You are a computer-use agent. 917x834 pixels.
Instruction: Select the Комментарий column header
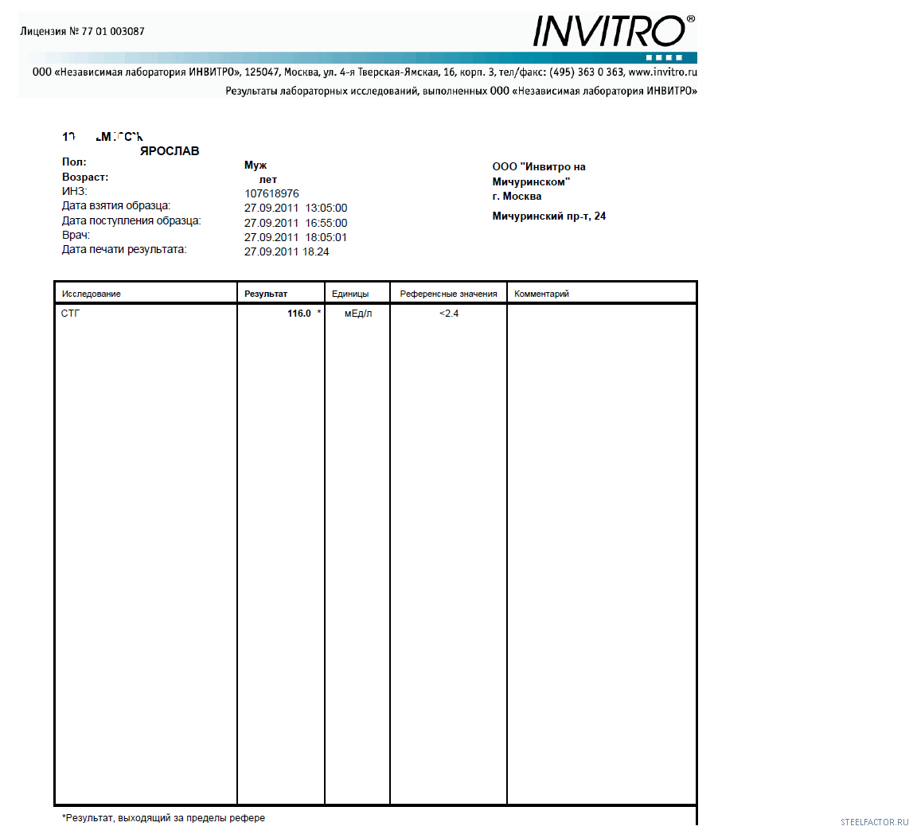(x=541, y=294)
